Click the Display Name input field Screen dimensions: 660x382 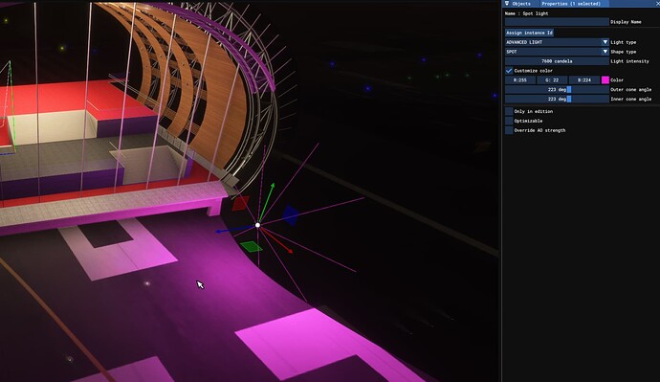click(557, 21)
